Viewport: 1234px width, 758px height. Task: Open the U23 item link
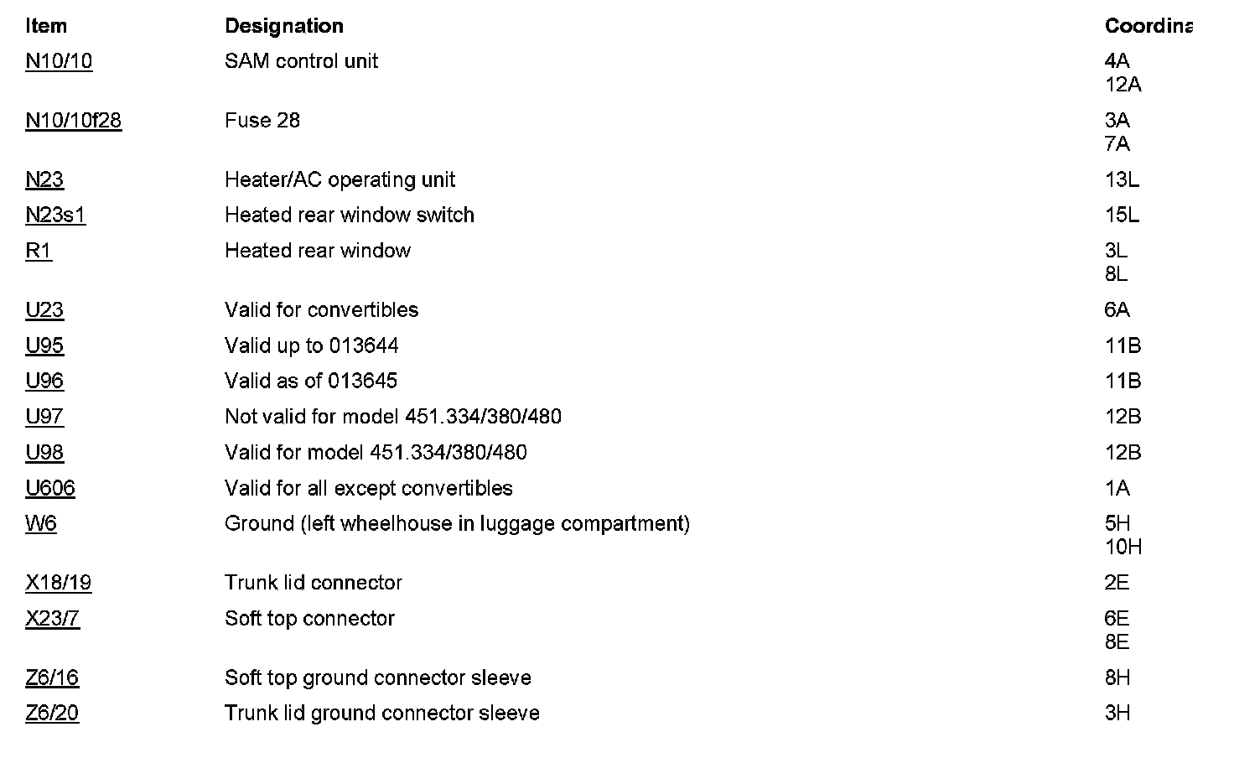click(x=44, y=310)
